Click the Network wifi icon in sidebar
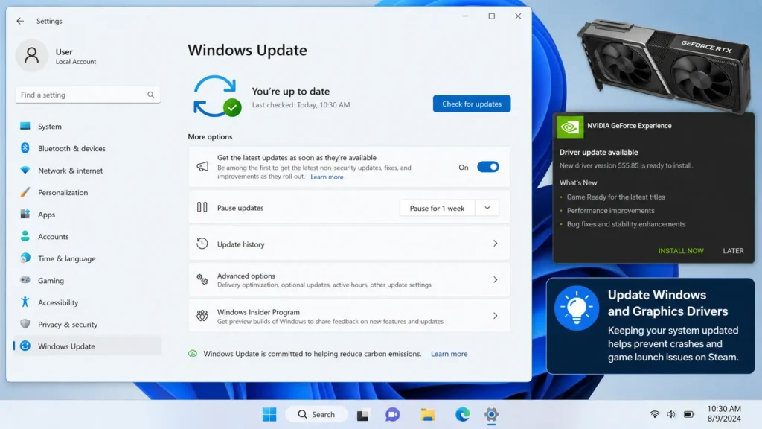This screenshot has width=762, height=429. pos(25,171)
